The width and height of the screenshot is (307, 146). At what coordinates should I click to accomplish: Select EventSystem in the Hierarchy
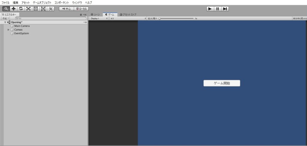22,34
